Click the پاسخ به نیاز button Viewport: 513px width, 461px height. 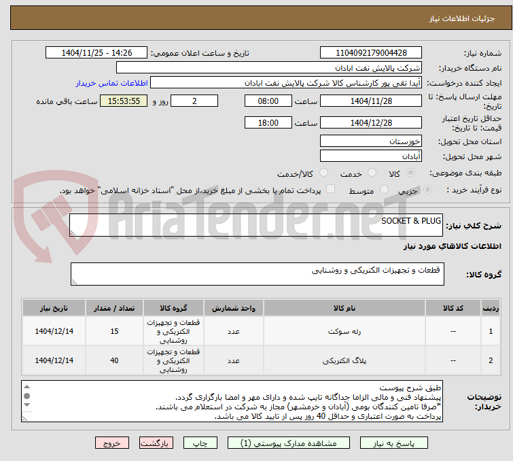(x=393, y=443)
